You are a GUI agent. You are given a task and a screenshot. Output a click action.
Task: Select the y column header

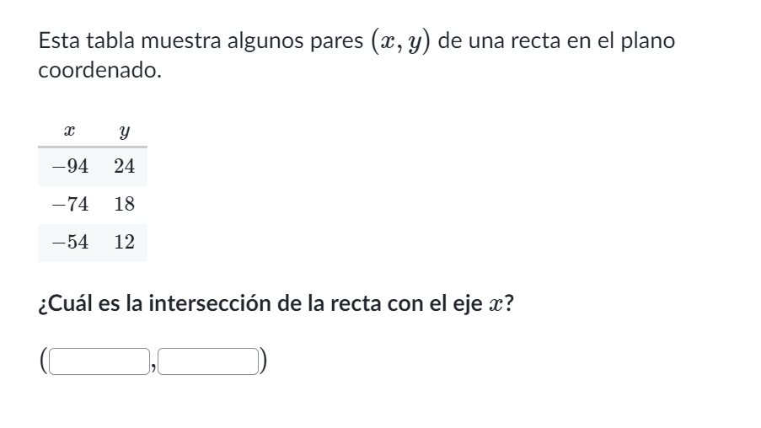124,131
